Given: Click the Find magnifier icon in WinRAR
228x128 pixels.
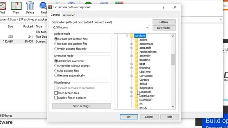Looking at the screenshot, I should (x=43, y=6).
